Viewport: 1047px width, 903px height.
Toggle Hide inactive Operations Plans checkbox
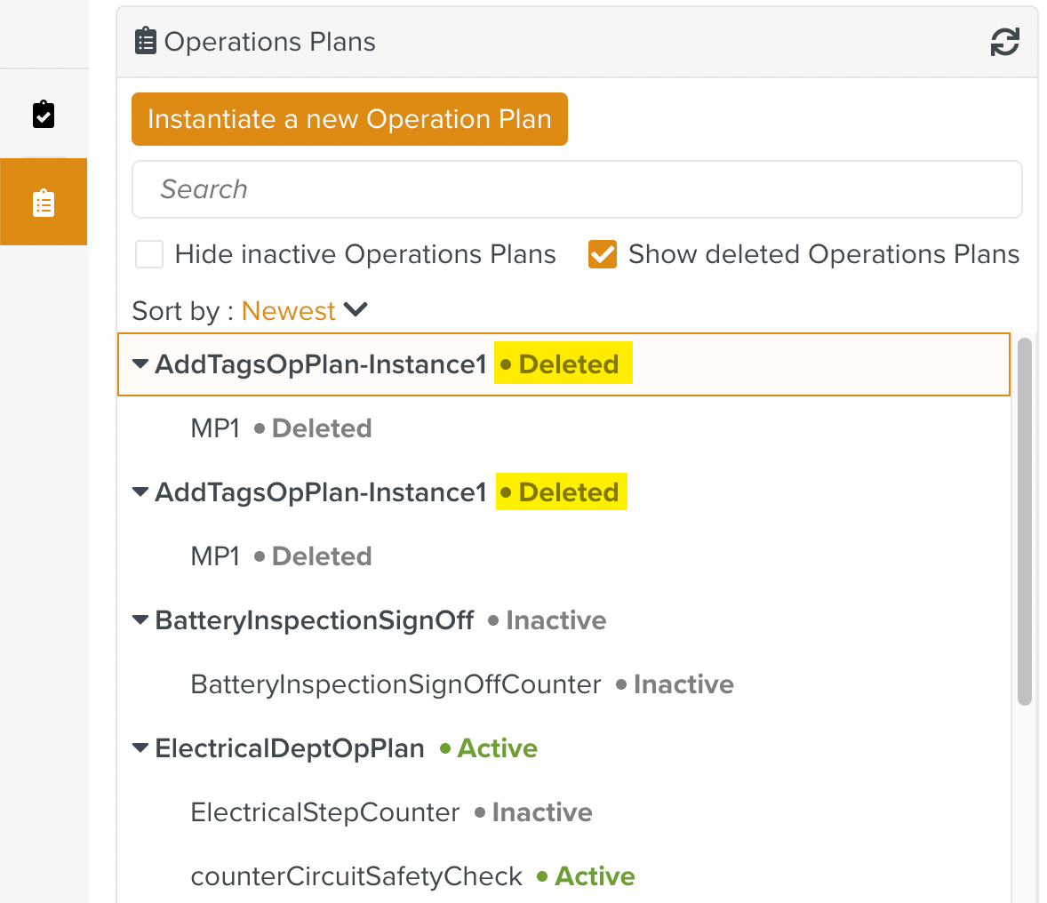click(x=149, y=254)
